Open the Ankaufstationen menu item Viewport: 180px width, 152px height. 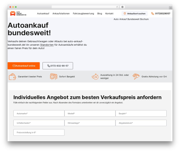(x=61, y=14)
